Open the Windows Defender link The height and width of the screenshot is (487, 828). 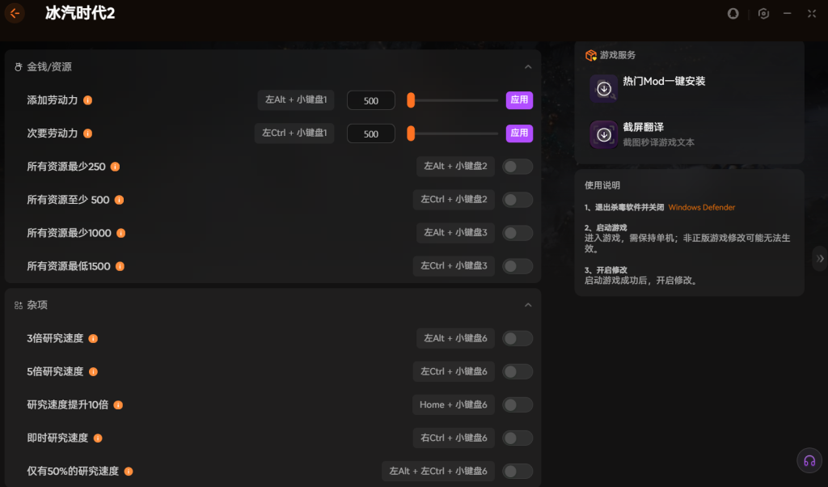[701, 208]
